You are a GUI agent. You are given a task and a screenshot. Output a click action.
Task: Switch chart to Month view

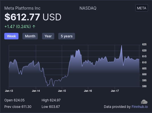[x=30, y=36]
